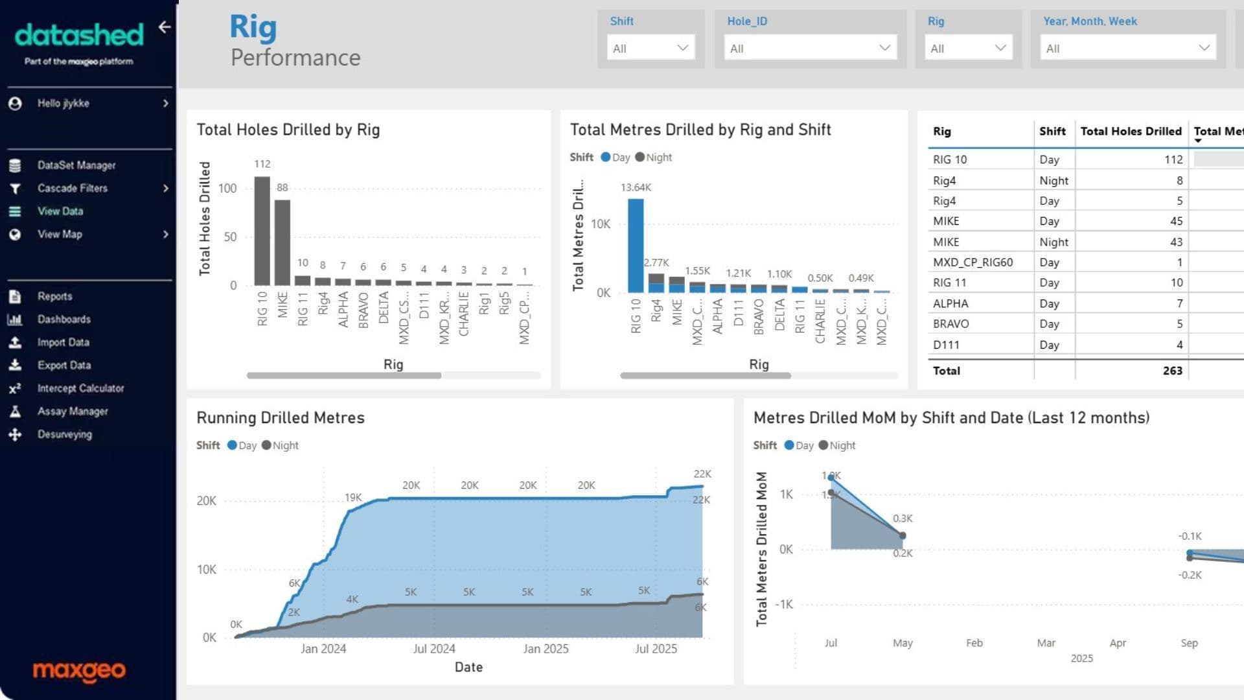
Task: Open Intercept Calculator in sidebar
Action: pyautogui.click(x=81, y=389)
